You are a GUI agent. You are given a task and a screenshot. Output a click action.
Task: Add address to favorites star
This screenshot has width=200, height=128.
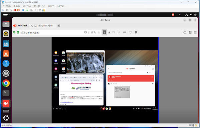(x=99, y=33)
